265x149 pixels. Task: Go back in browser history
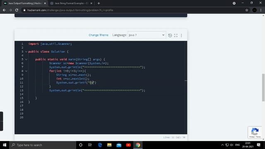4,10
